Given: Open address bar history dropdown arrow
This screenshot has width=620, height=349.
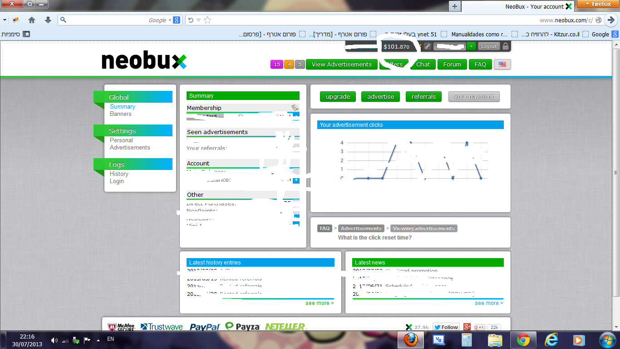Looking at the screenshot, I should click(198, 20).
